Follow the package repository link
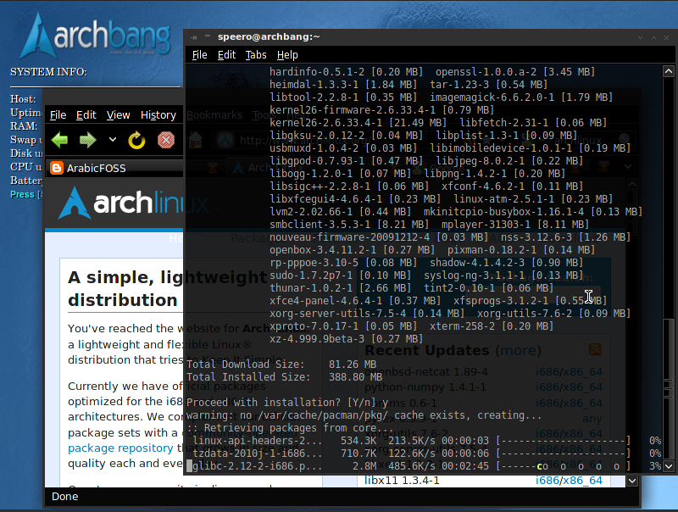678x512 pixels. (120, 448)
